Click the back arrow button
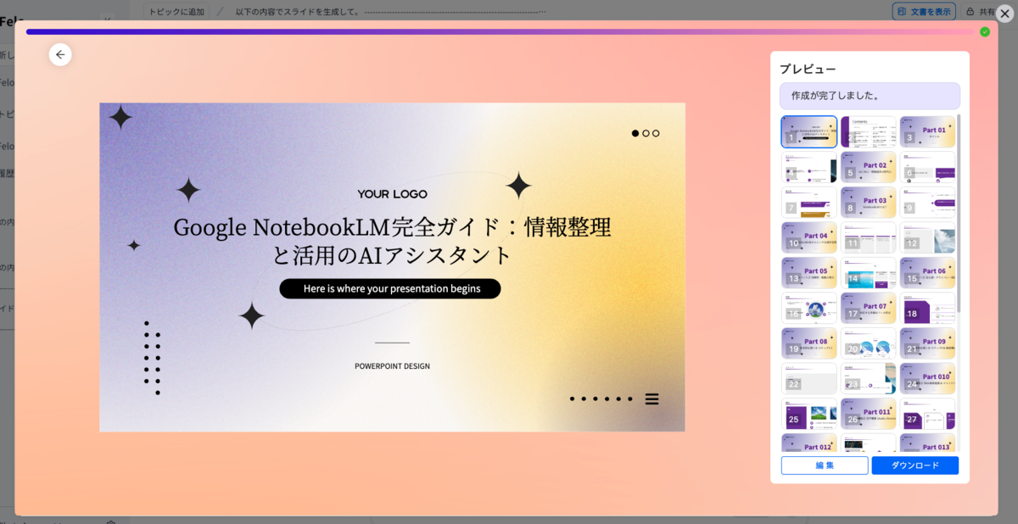The width and height of the screenshot is (1018, 524). [60, 54]
